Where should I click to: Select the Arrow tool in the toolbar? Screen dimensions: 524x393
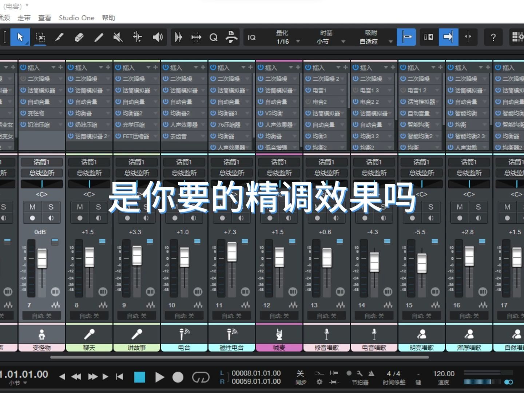pyautogui.click(x=20, y=37)
